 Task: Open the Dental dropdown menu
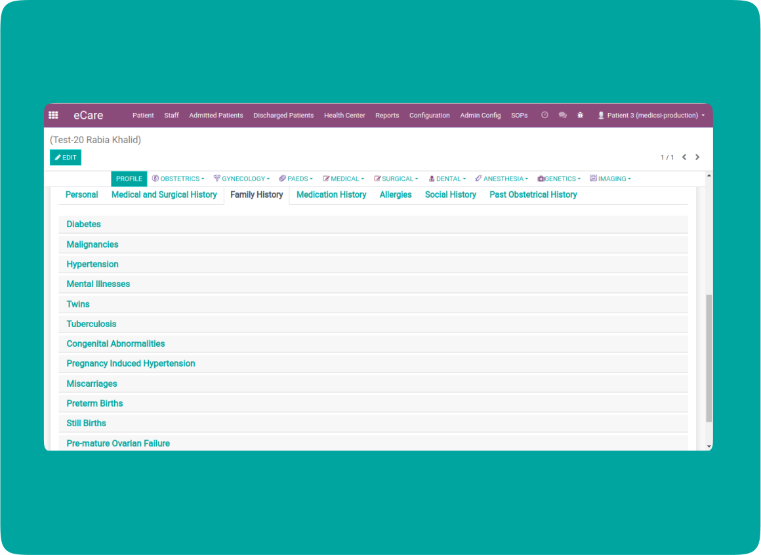(x=447, y=179)
